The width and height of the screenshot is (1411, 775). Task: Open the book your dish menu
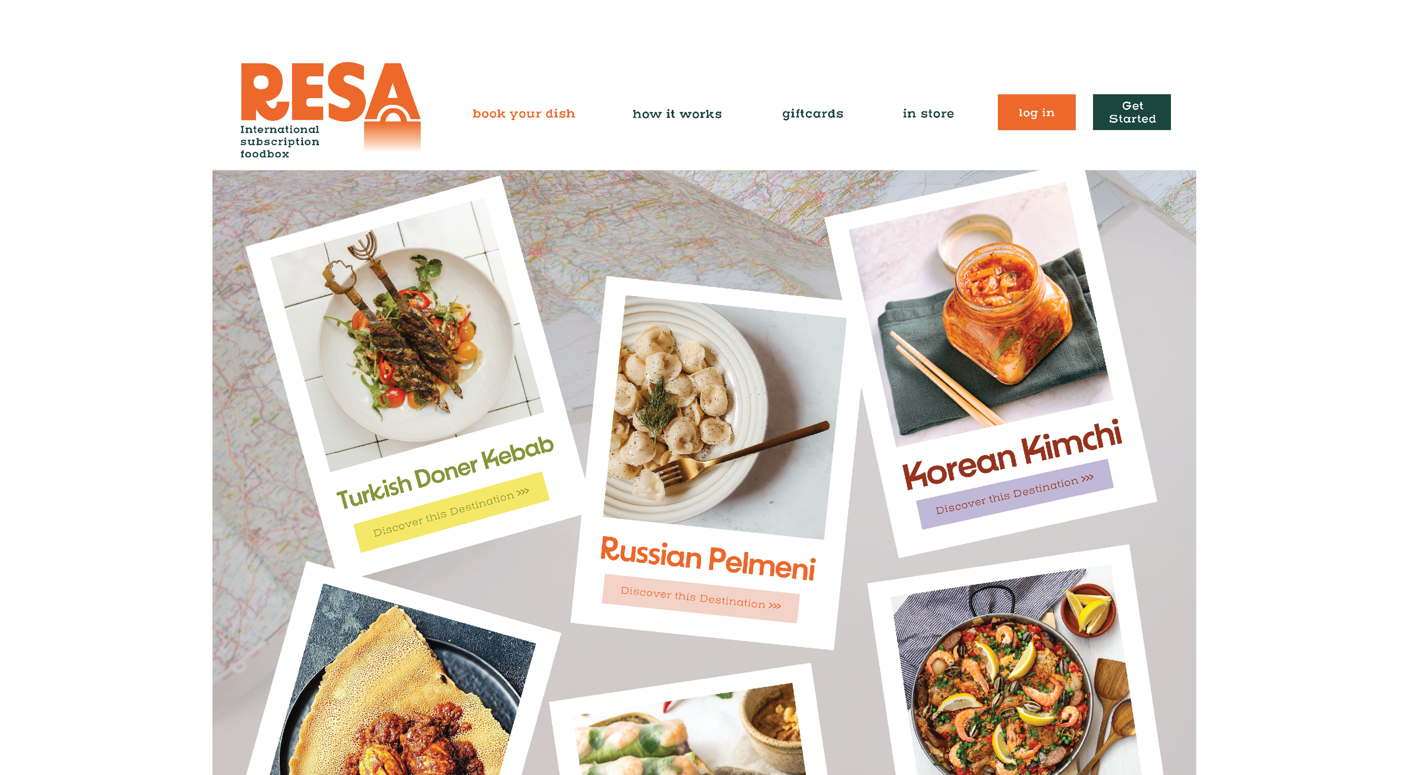524,114
